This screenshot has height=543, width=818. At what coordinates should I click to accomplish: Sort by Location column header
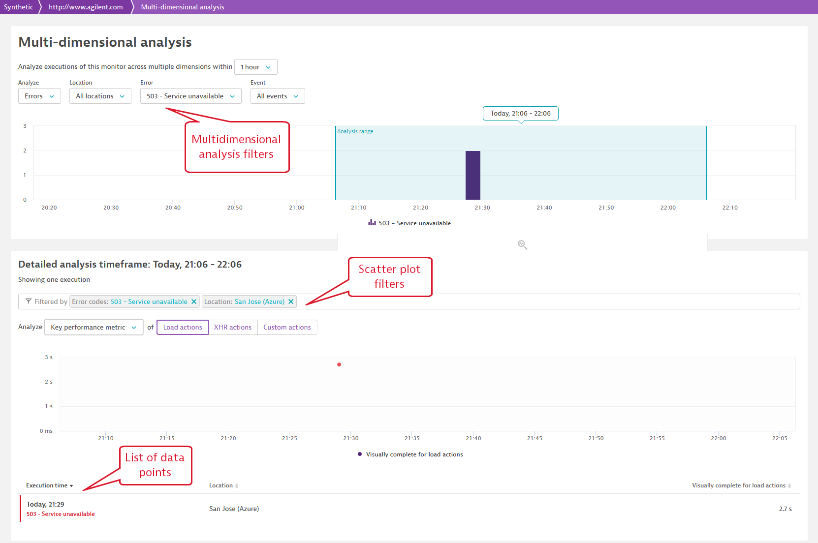(x=223, y=485)
